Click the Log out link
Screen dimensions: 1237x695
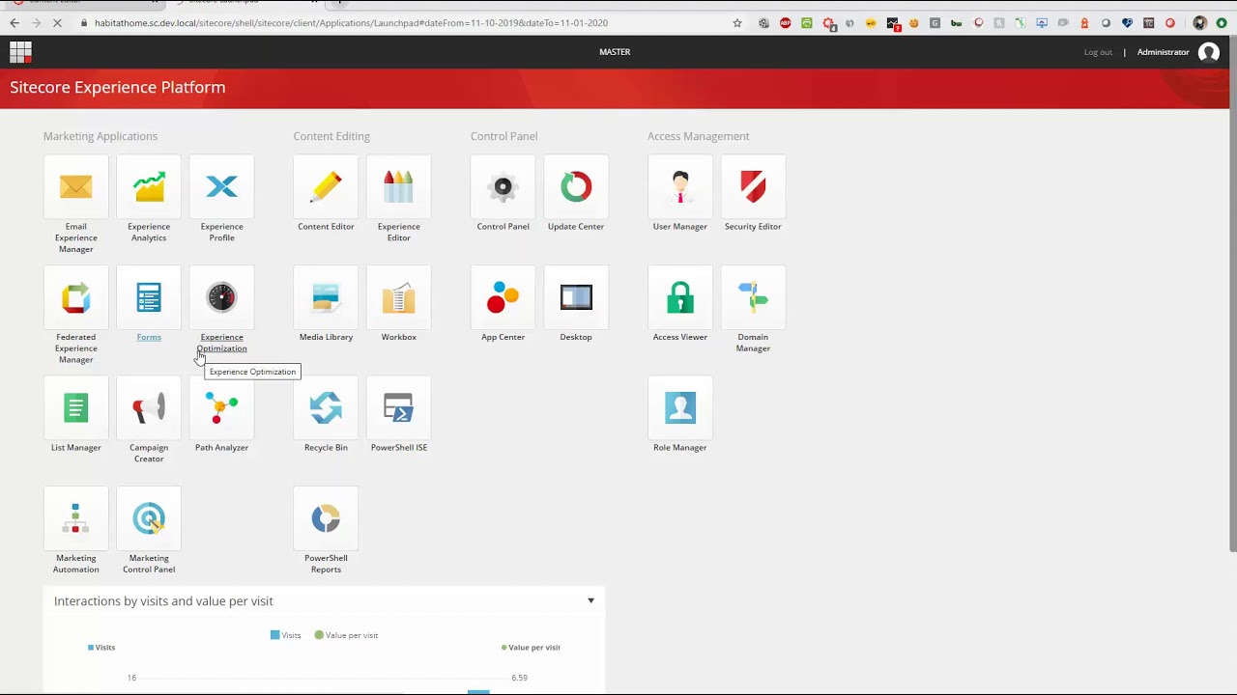tap(1098, 52)
